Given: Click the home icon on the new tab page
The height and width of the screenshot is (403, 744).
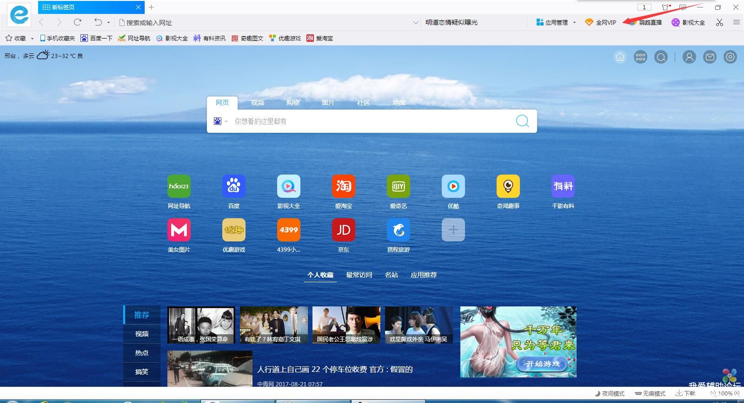Looking at the screenshot, I should coord(620,57).
